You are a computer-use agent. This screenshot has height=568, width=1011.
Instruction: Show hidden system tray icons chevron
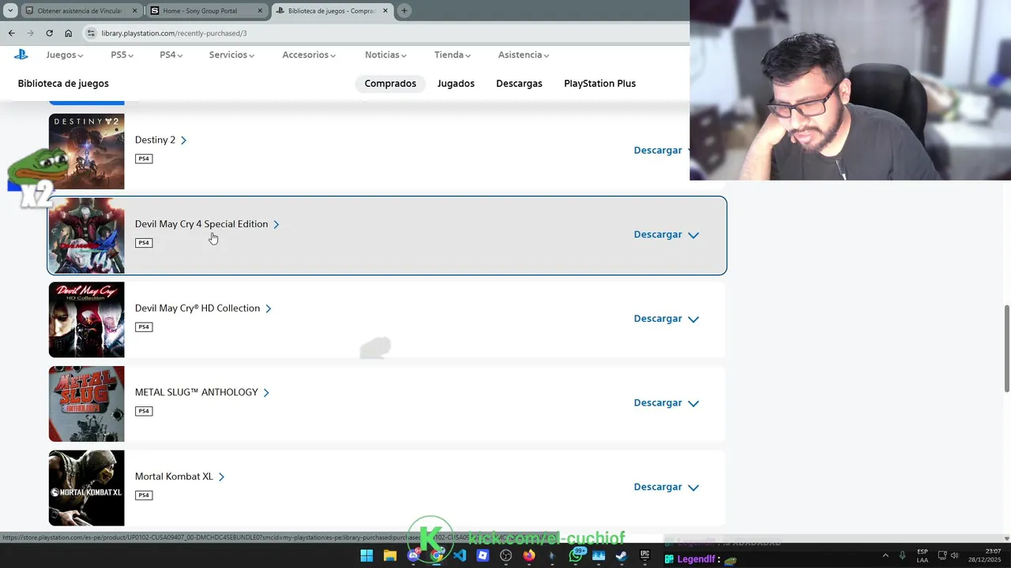pos(885,556)
